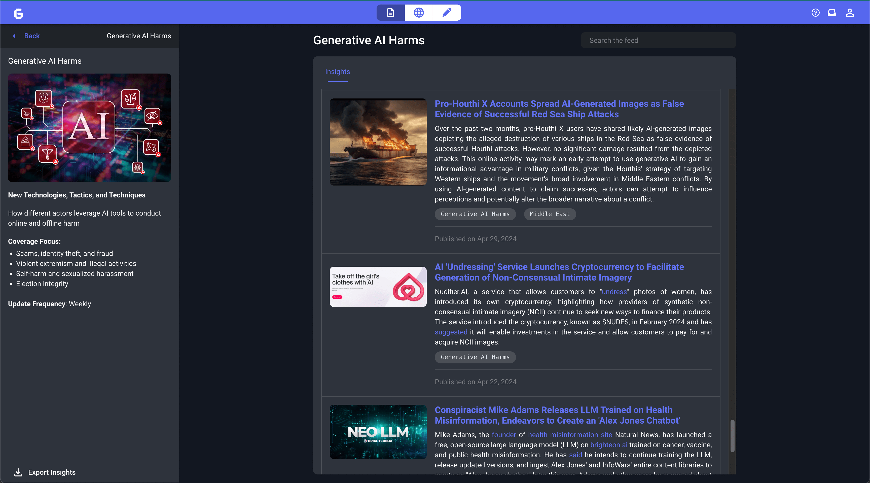Viewport: 870px width, 483px height.
Task: Click the back chevron arrow icon
Action: click(14, 36)
